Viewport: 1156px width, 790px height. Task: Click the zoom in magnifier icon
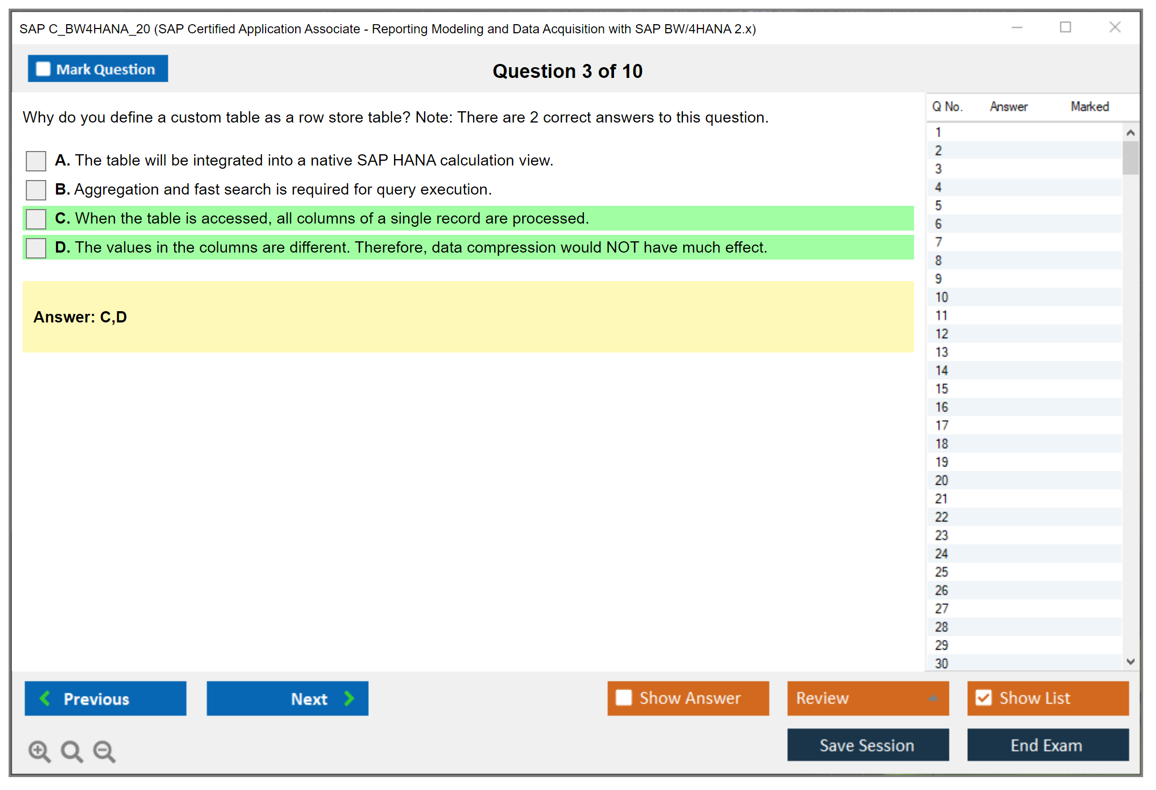[x=39, y=750]
